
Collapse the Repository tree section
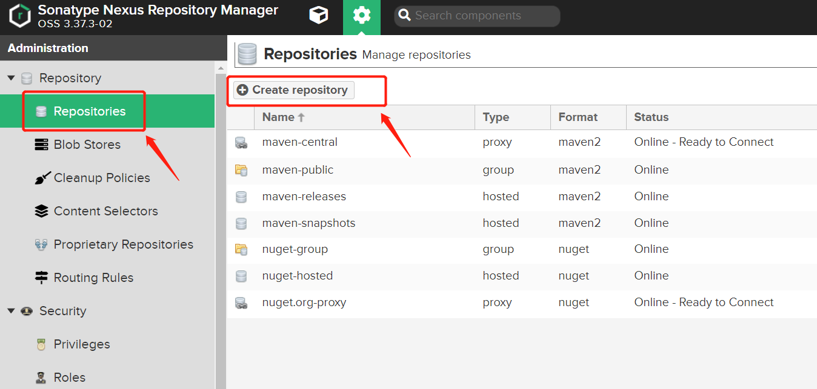[x=11, y=78]
